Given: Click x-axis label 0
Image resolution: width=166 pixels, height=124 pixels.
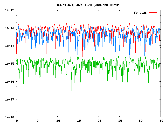Looking at the screenshot, I should point(17,121).
